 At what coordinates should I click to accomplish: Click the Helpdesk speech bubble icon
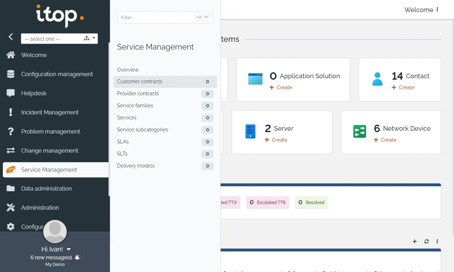11,93
